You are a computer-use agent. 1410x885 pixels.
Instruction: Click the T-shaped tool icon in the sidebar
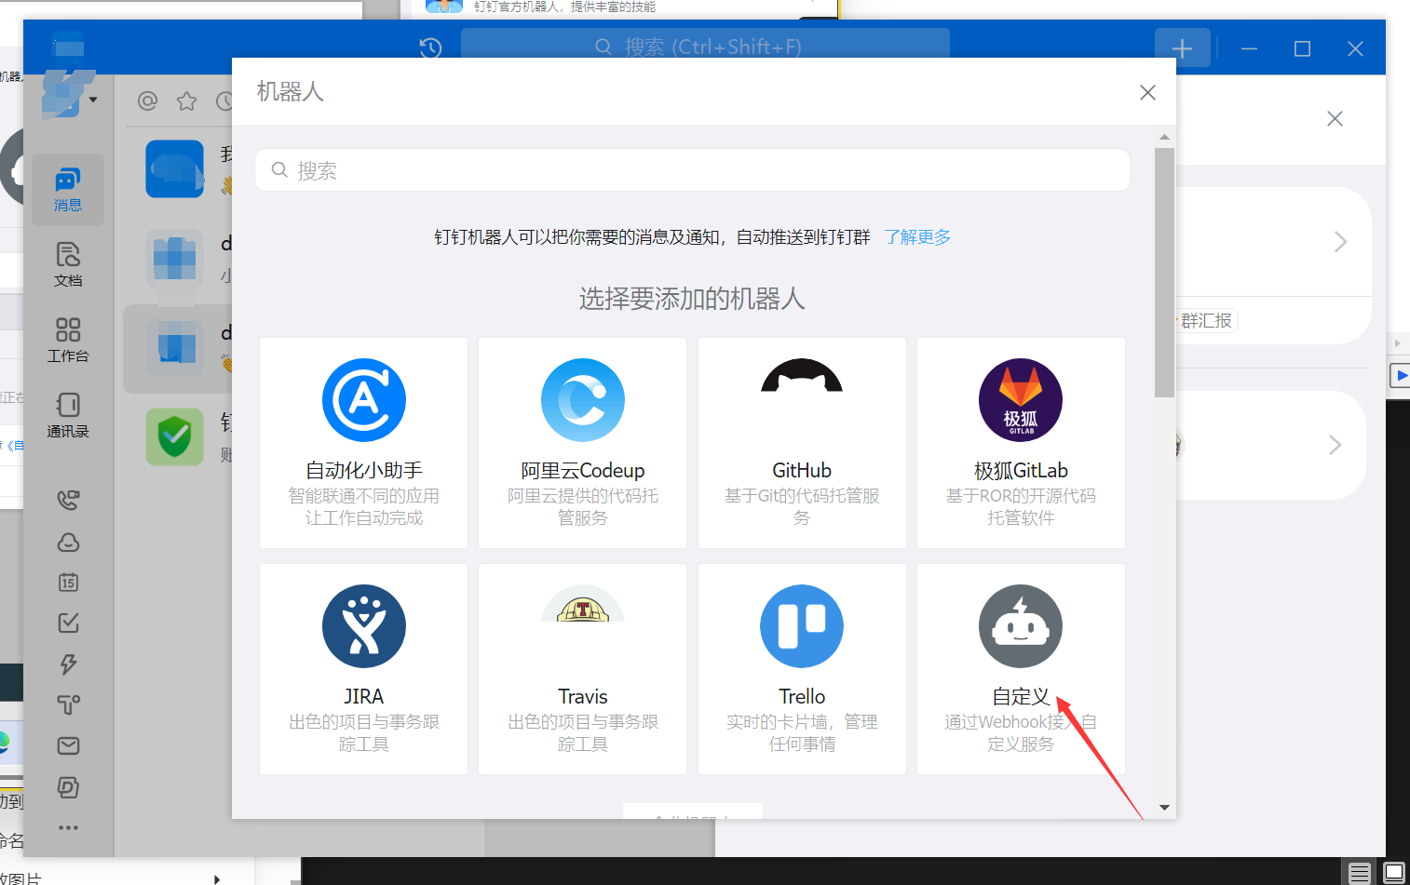click(68, 704)
